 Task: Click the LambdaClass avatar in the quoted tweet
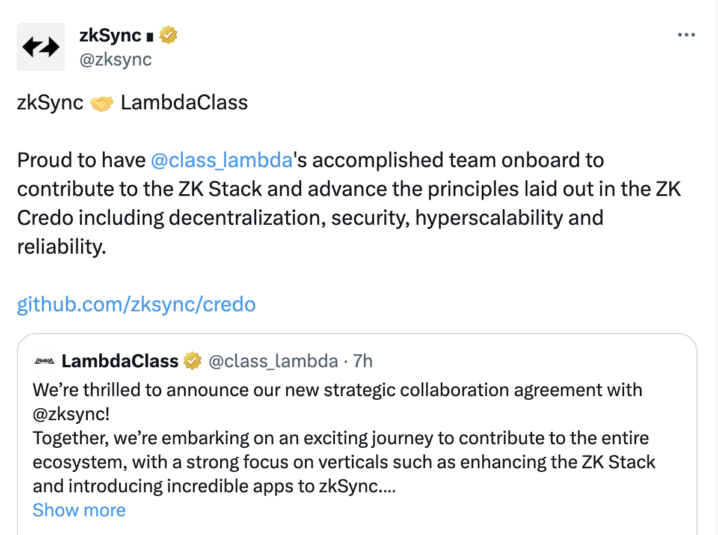coord(44,361)
